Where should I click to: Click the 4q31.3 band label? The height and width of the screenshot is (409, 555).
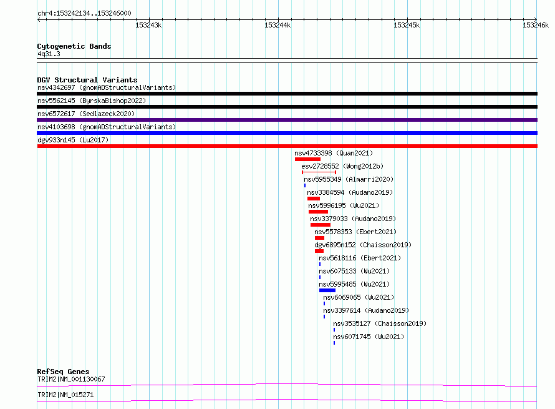click(x=49, y=54)
